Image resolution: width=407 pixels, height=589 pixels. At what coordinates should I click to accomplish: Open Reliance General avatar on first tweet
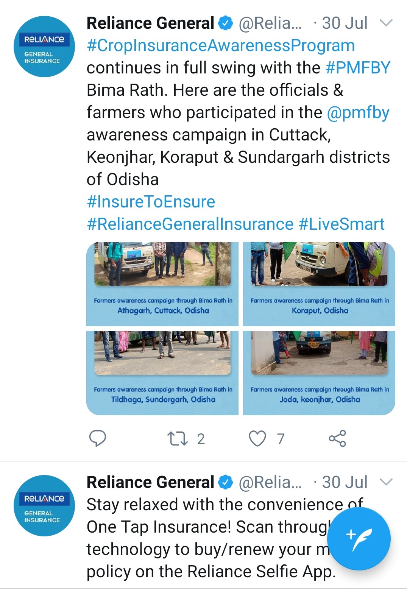pyautogui.click(x=44, y=47)
